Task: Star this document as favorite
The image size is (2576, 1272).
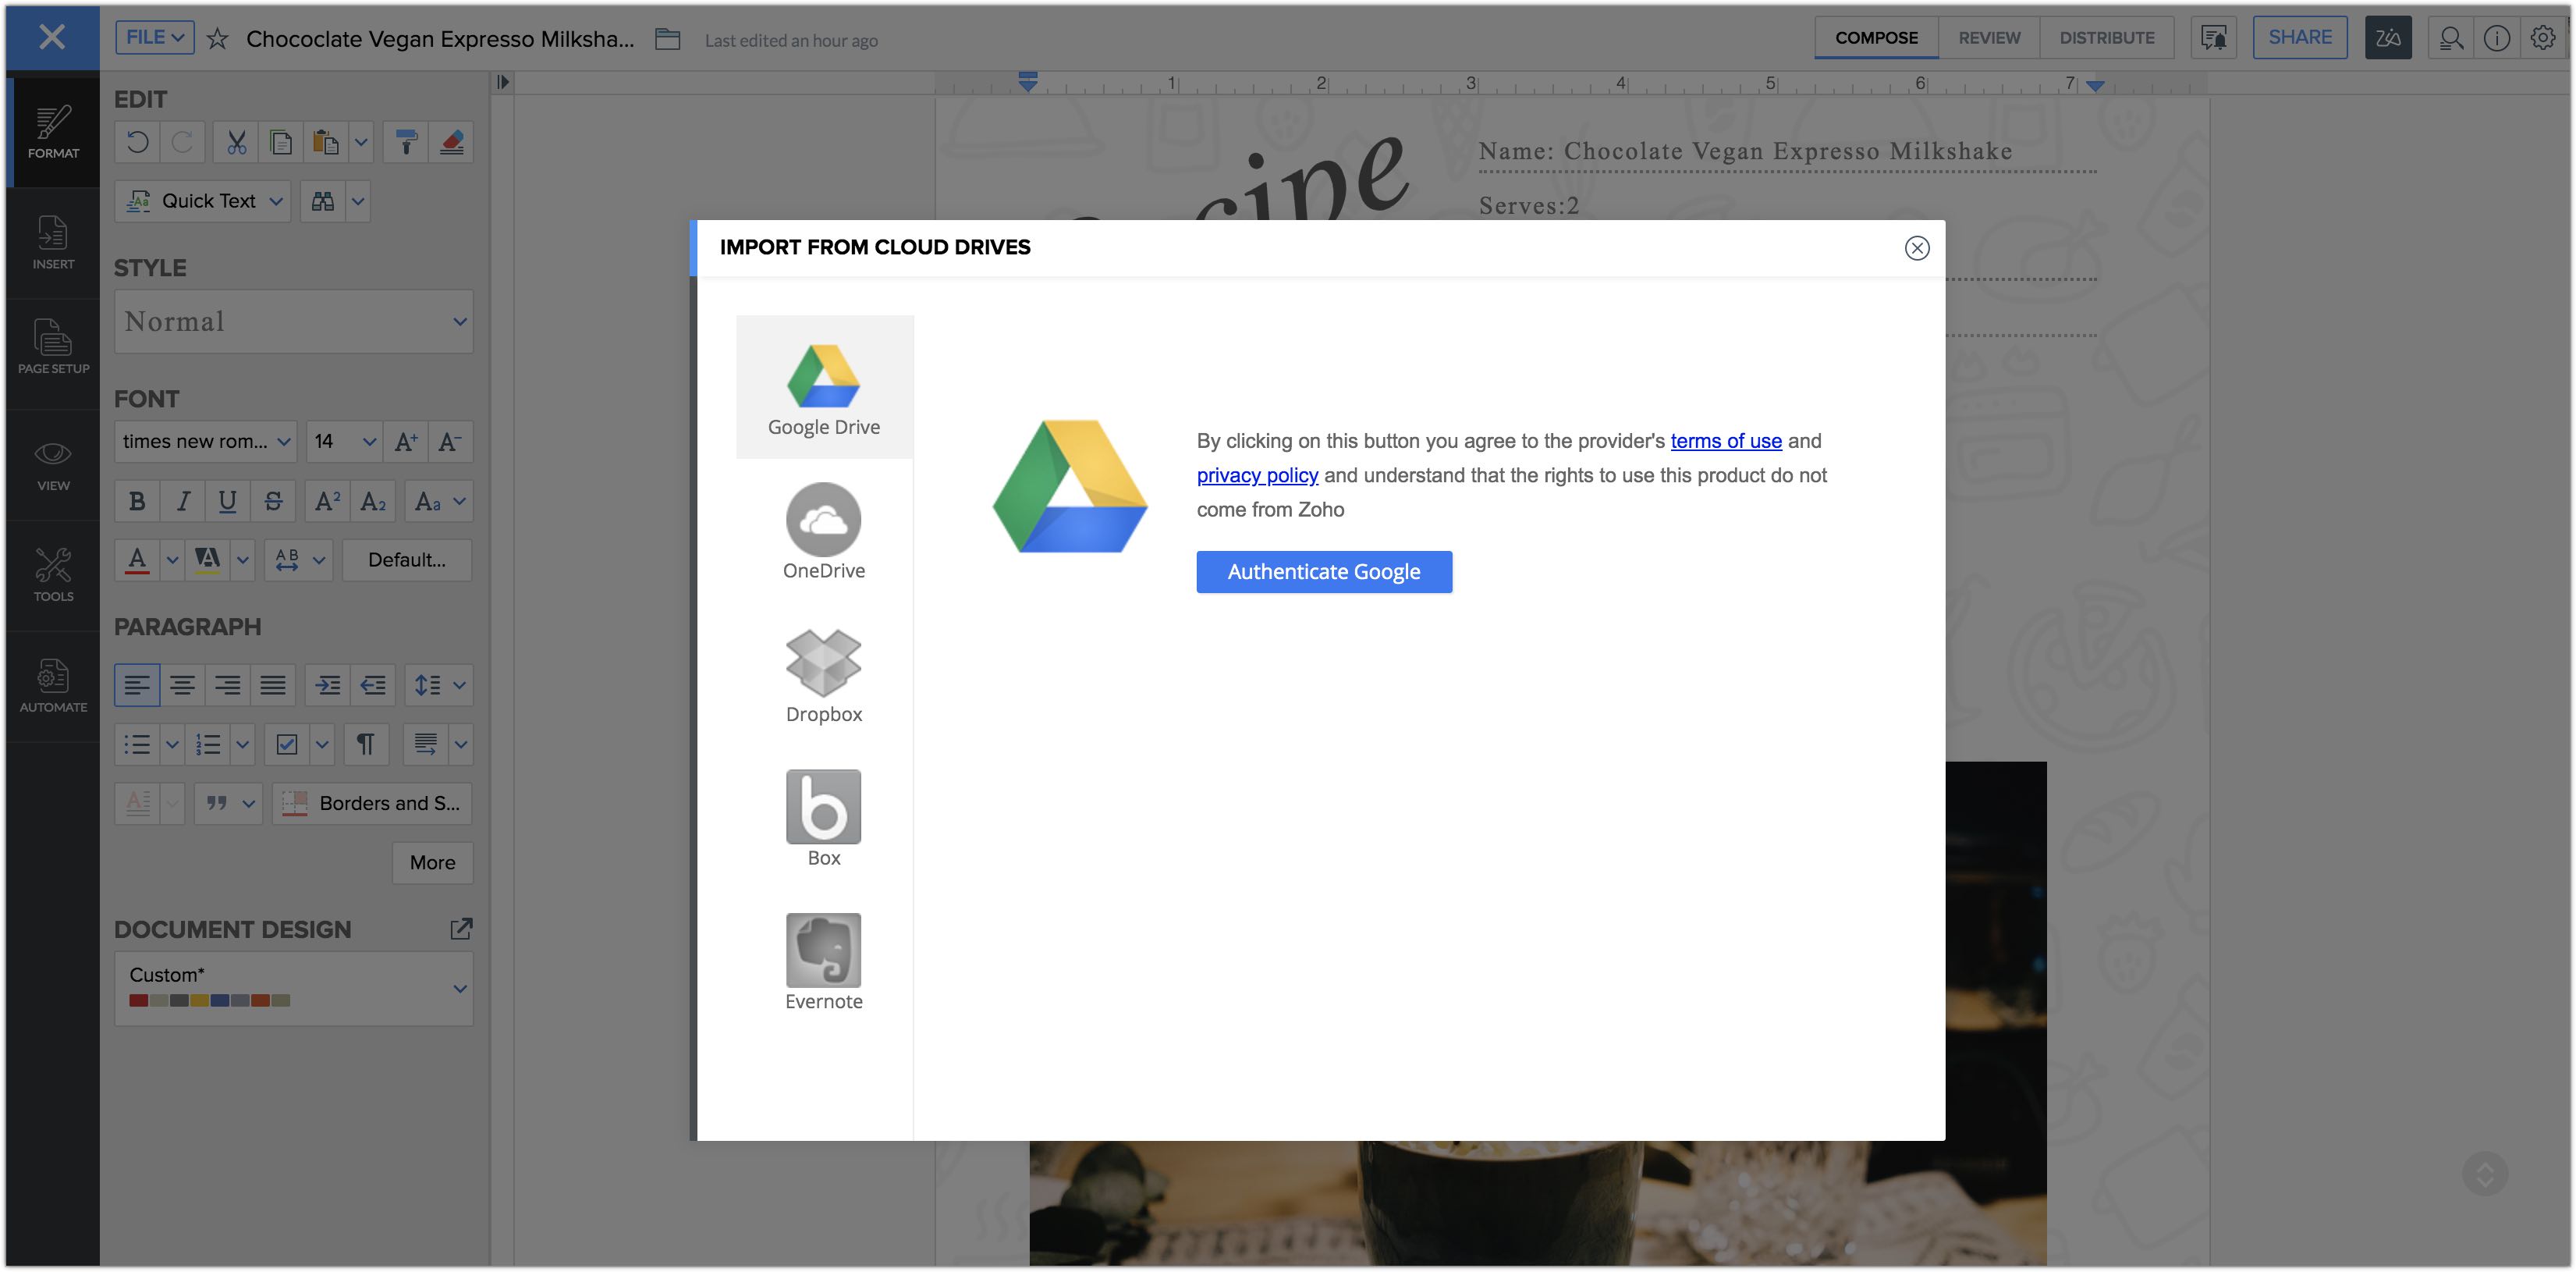Action: pos(217,39)
